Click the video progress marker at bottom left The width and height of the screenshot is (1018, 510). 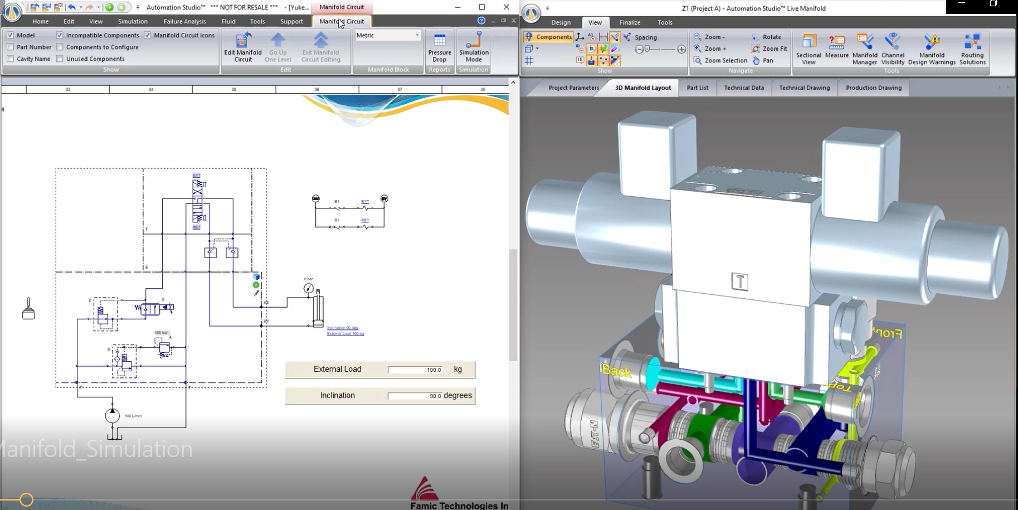(26, 500)
